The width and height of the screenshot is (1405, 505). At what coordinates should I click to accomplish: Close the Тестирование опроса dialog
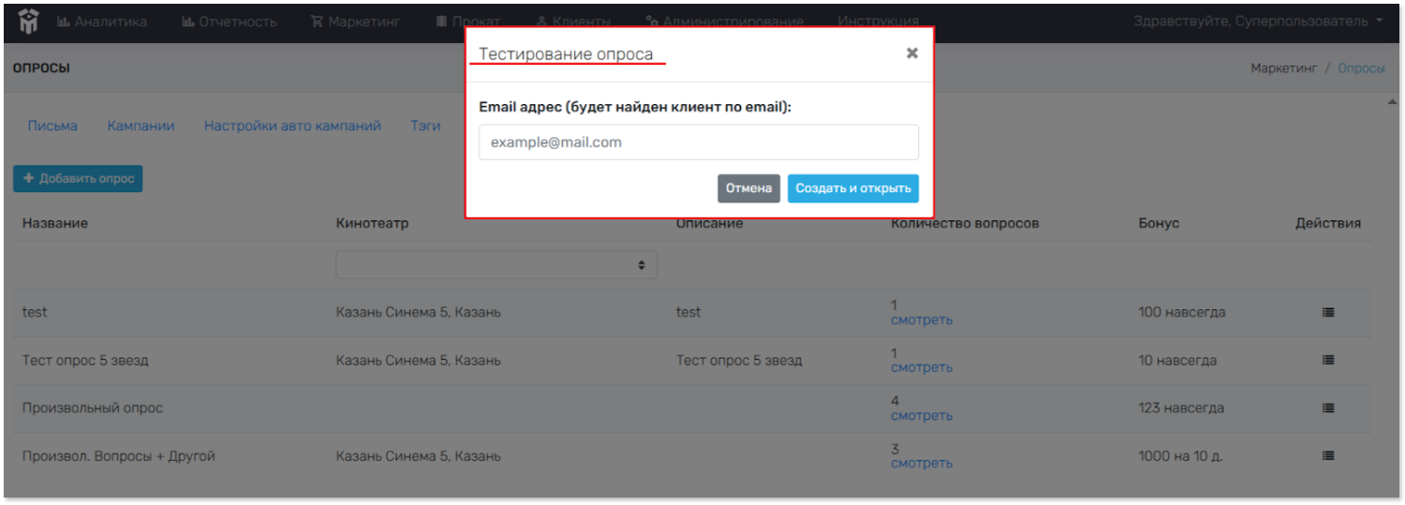pyautogui.click(x=911, y=53)
